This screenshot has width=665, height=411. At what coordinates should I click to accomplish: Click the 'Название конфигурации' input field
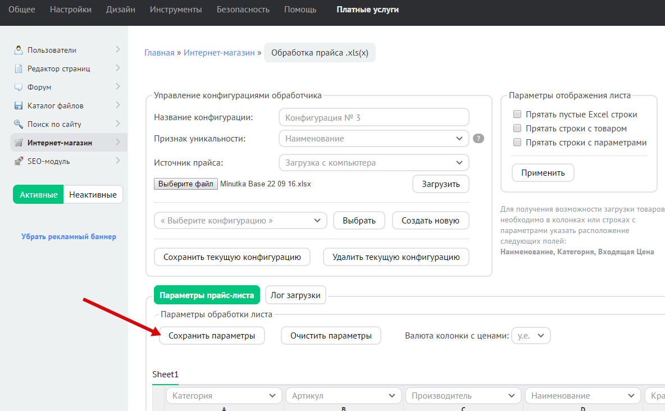374,117
